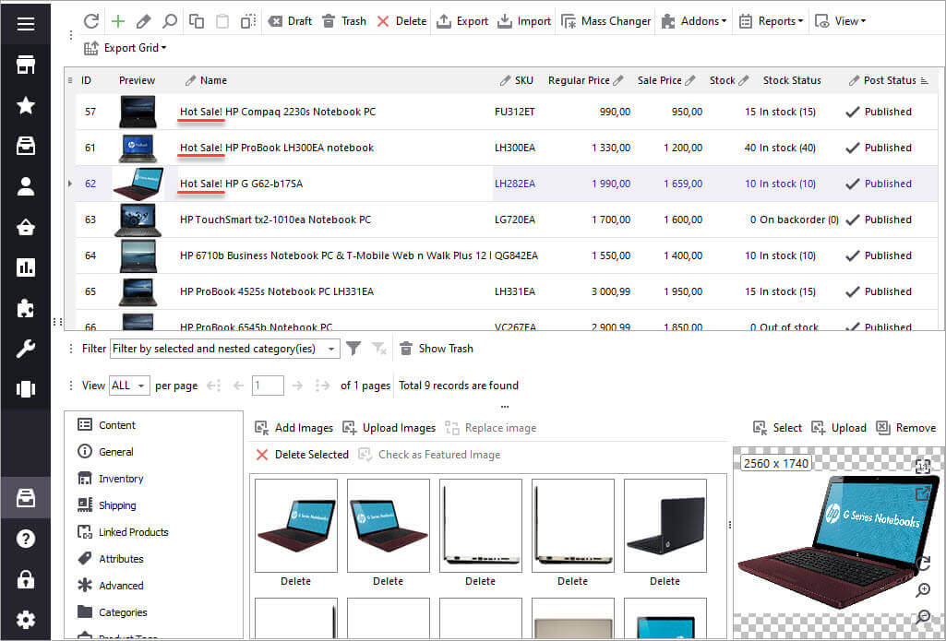This screenshot has height=641, width=946.
Task: Click the green Add product plus icon
Action: (117, 20)
